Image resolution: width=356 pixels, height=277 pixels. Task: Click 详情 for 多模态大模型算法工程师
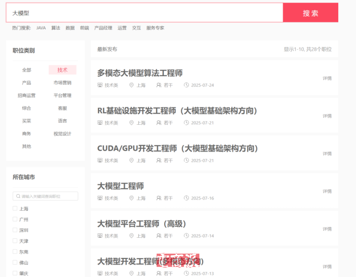327,78
